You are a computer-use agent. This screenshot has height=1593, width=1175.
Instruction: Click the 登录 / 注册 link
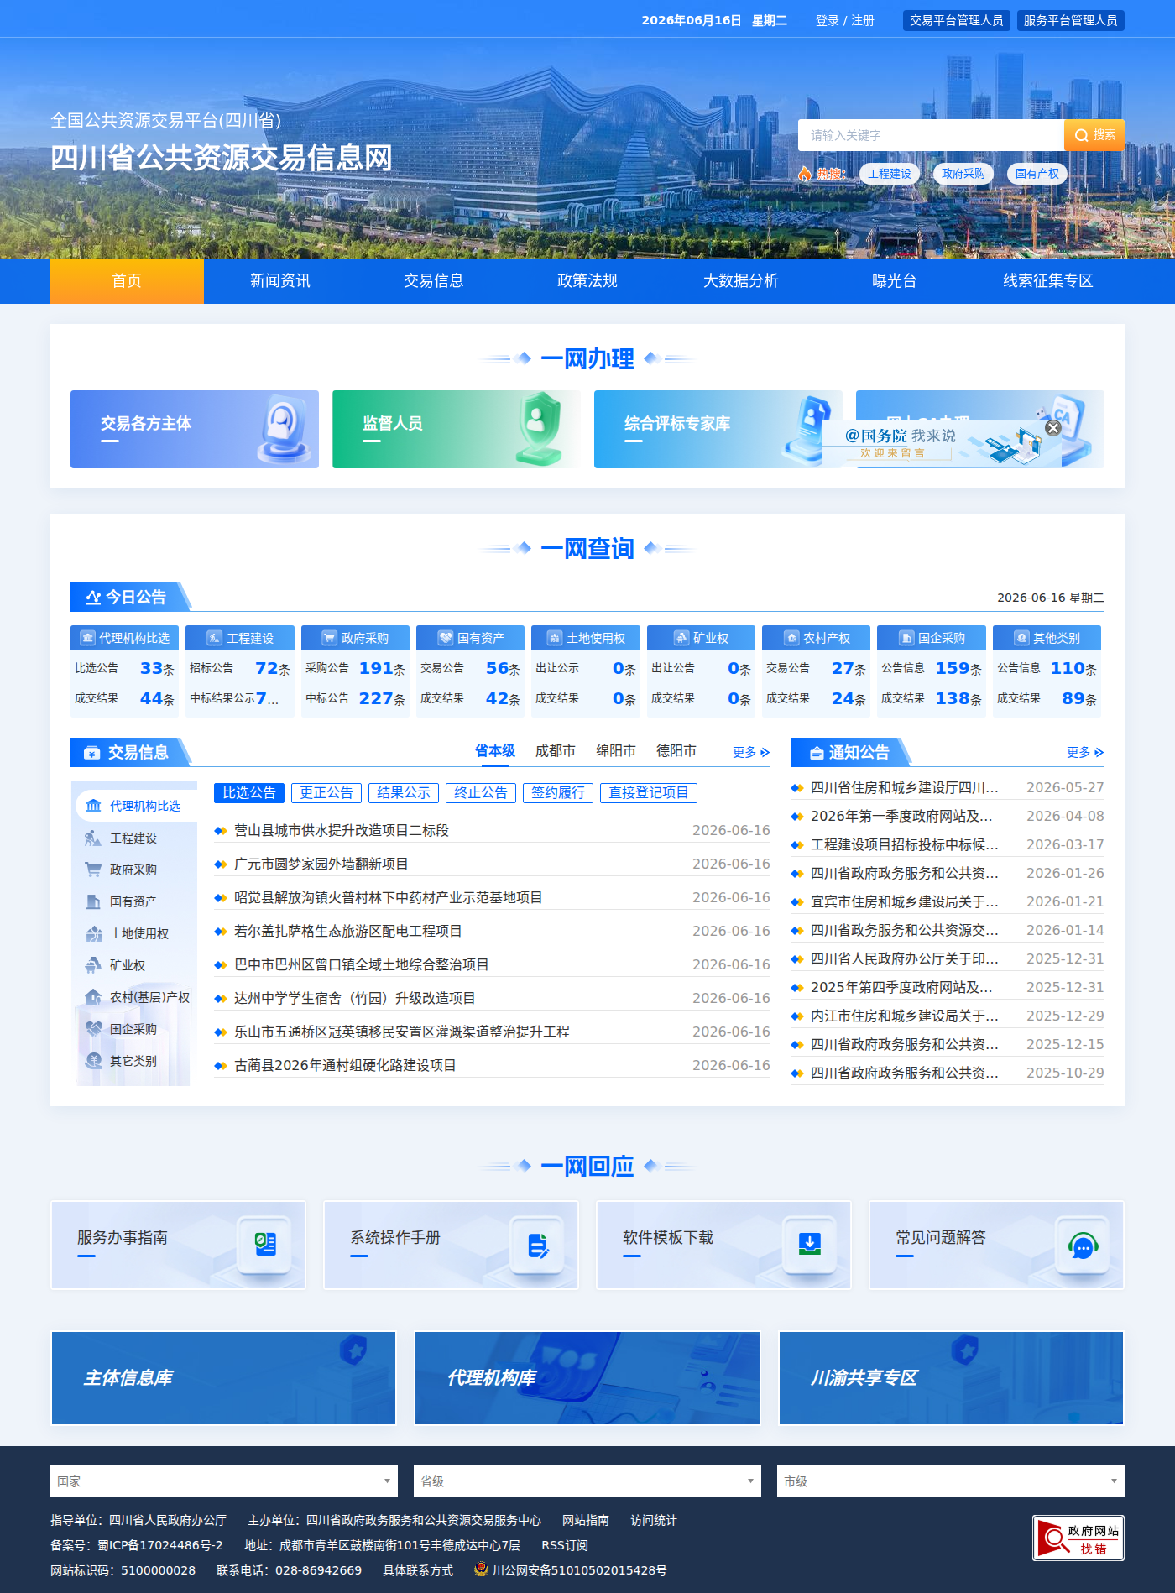pyautogui.click(x=845, y=20)
